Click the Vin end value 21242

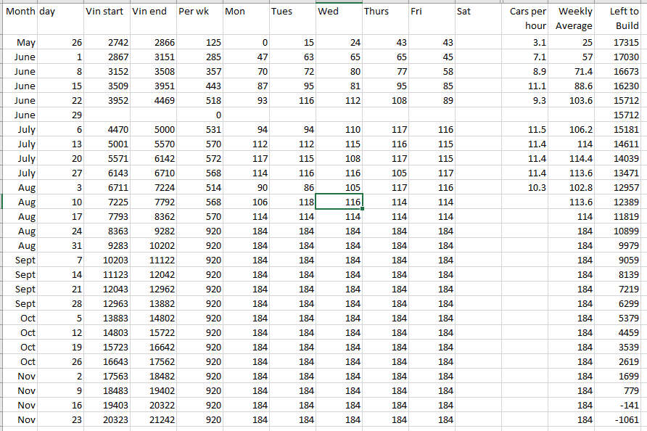[152, 420]
